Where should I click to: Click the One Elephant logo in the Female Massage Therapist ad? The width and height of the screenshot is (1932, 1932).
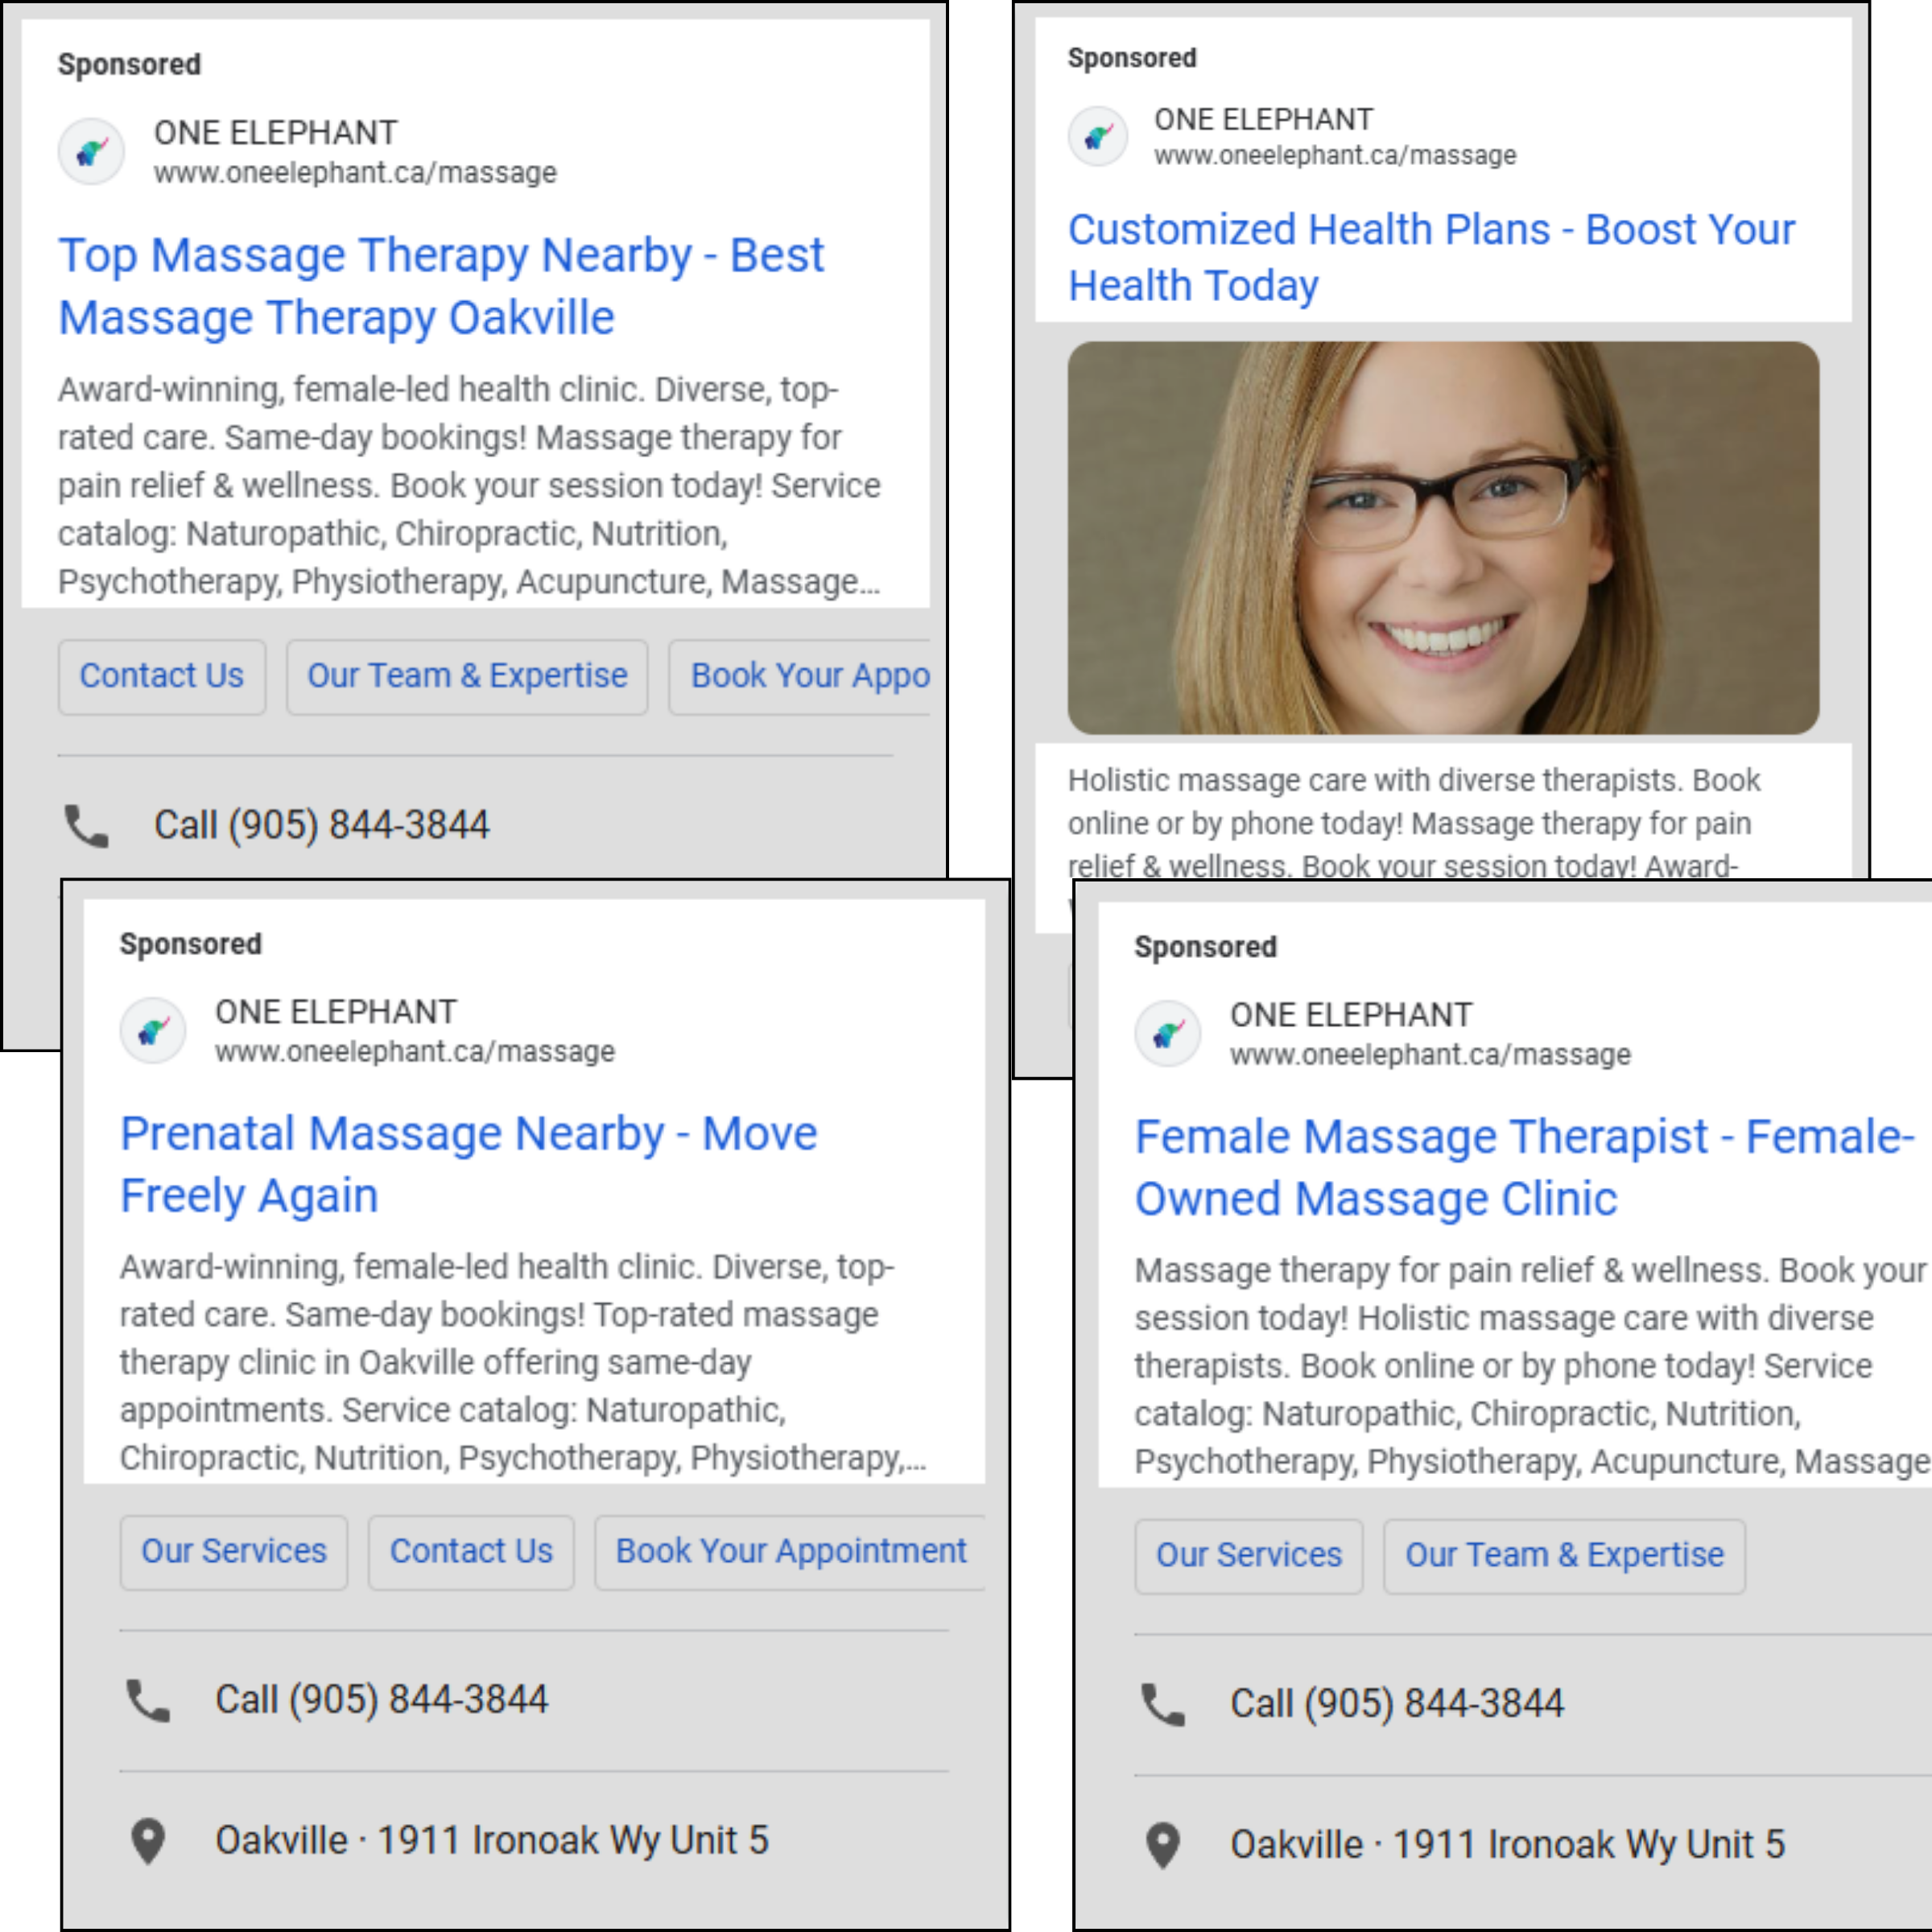[x=1167, y=1034]
